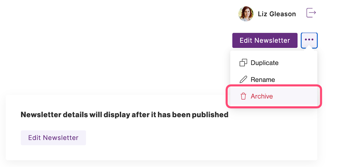Click the "Newsletter details will display" heading
Image resolution: width=342 pixels, height=167 pixels.
tap(125, 115)
